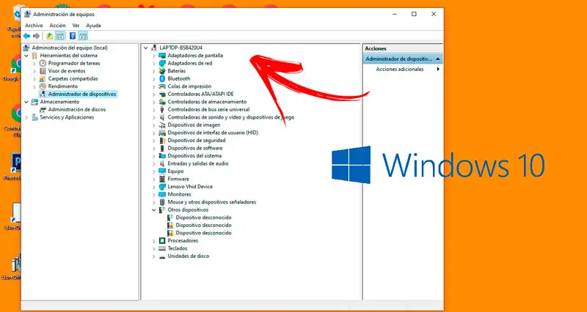Select Administración del equipo (local) root
This screenshot has height=312, width=587.
coord(70,48)
